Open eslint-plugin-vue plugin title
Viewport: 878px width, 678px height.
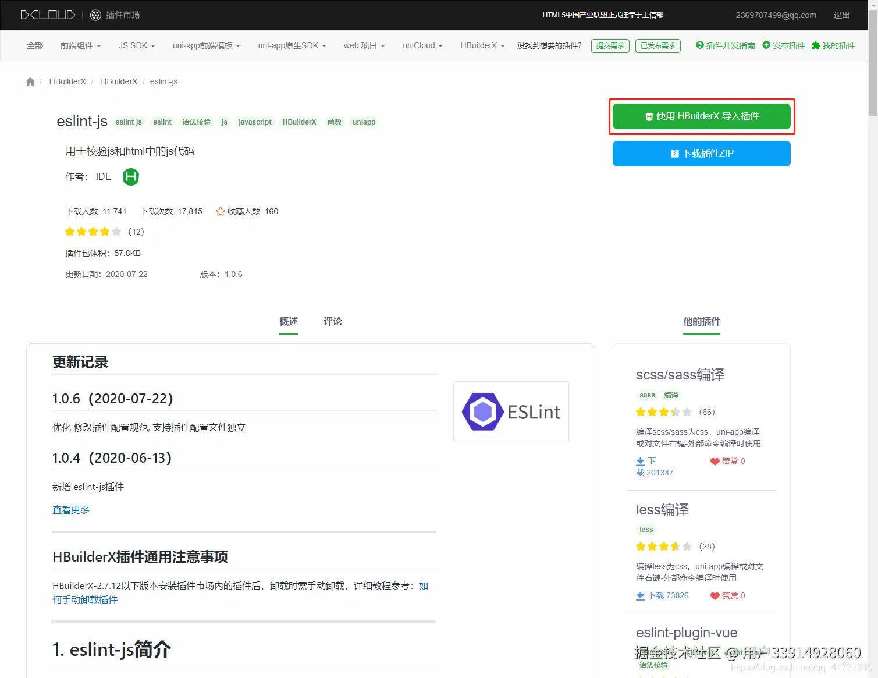point(687,633)
